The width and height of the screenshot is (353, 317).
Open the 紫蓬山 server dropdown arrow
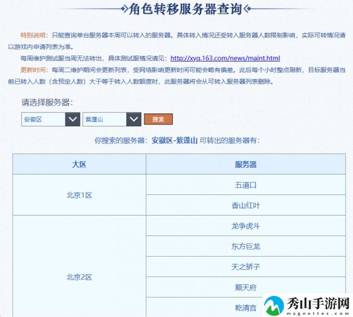(x=134, y=119)
